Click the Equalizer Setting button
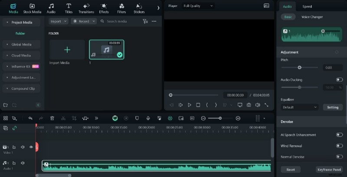Image resolution: width=347 pixels, height=177 pixels. [333, 107]
